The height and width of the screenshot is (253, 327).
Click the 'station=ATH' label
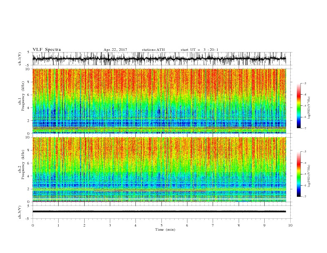point(153,50)
